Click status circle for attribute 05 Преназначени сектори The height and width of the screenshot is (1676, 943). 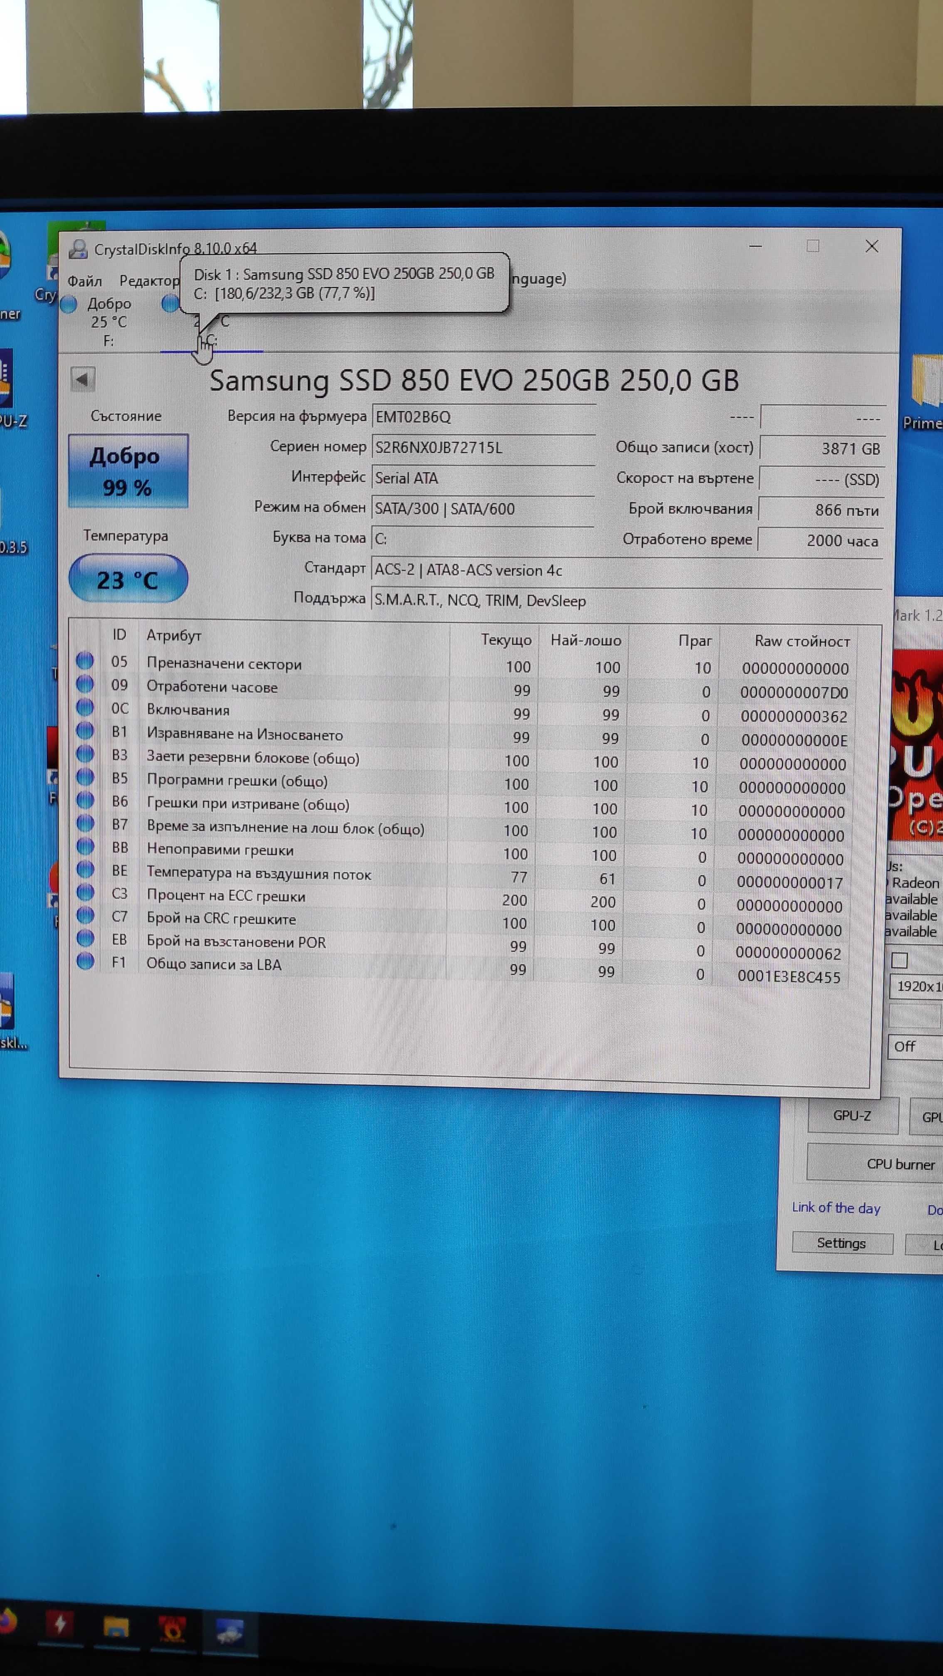click(x=85, y=661)
